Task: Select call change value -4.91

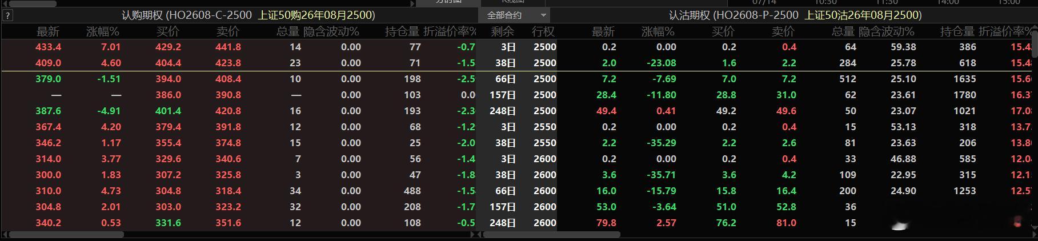Action: point(109,111)
